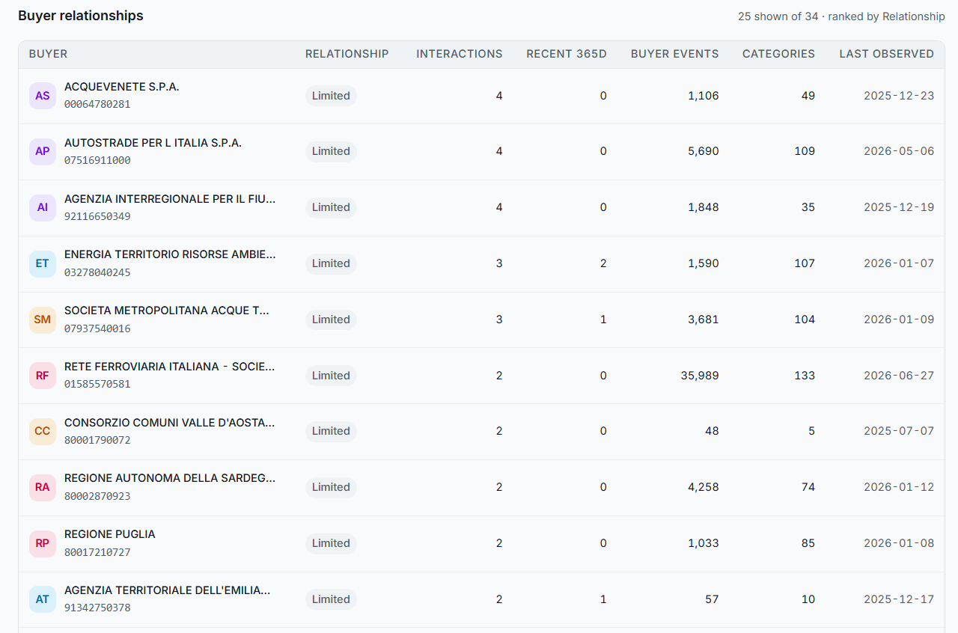
Task: Sort by the CATEGORIES column header
Action: coord(778,54)
